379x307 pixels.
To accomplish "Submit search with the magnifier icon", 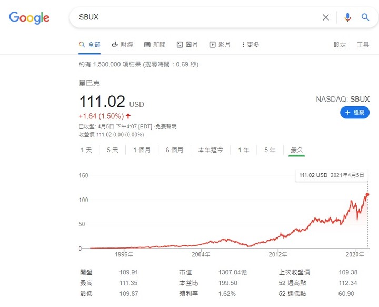I will [365, 17].
